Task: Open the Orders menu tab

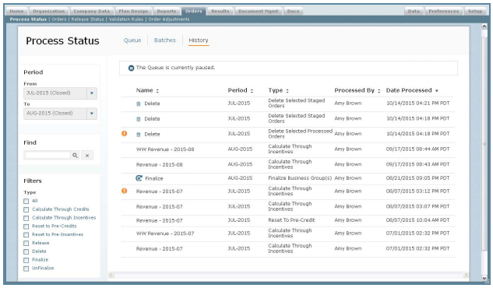Action: (194, 11)
